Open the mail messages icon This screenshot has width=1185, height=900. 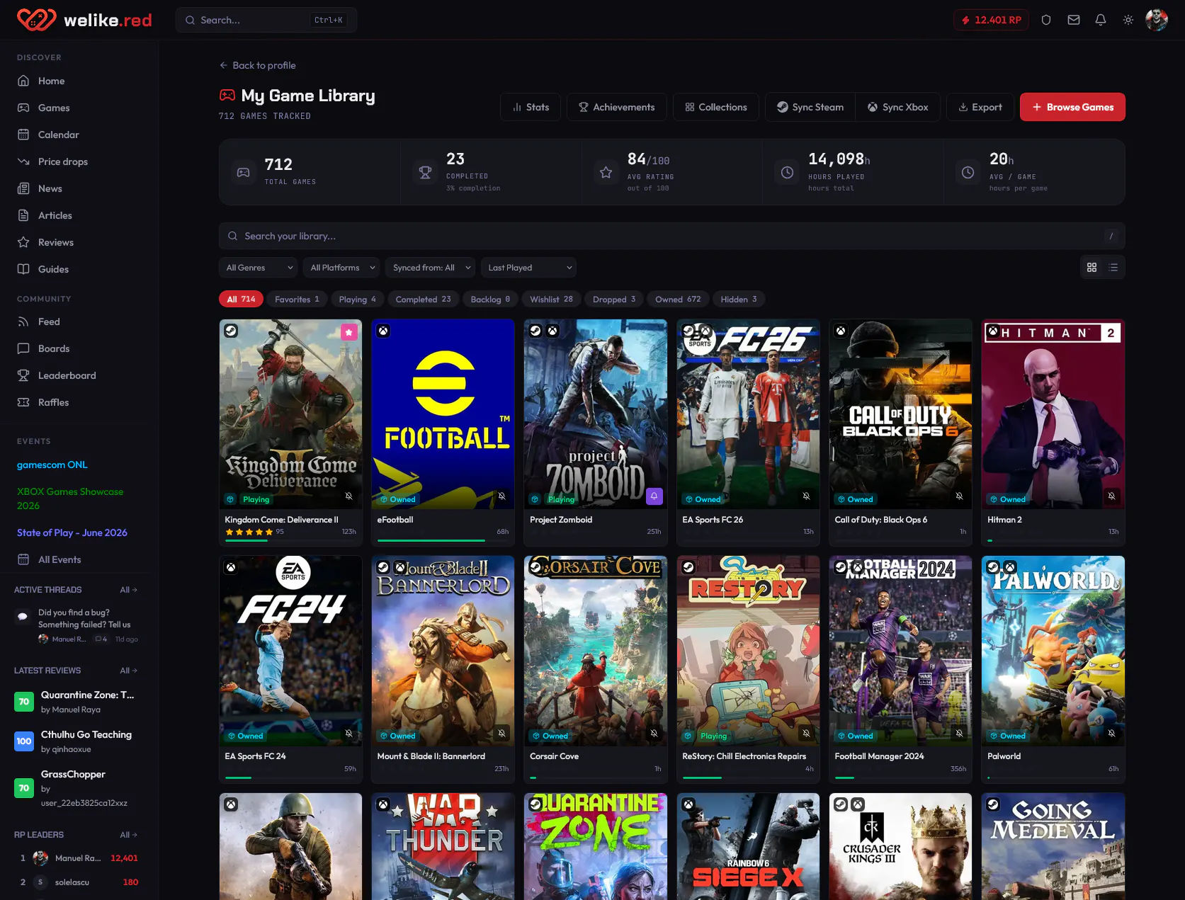[x=1074, y=20]
